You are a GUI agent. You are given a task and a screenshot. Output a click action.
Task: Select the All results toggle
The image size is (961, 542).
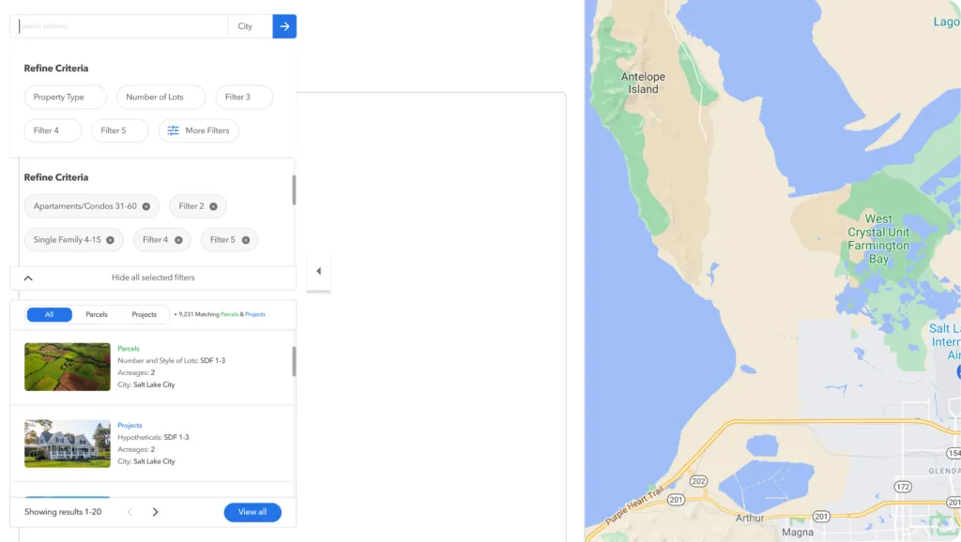pyautogui.click(x=49, y=314)
